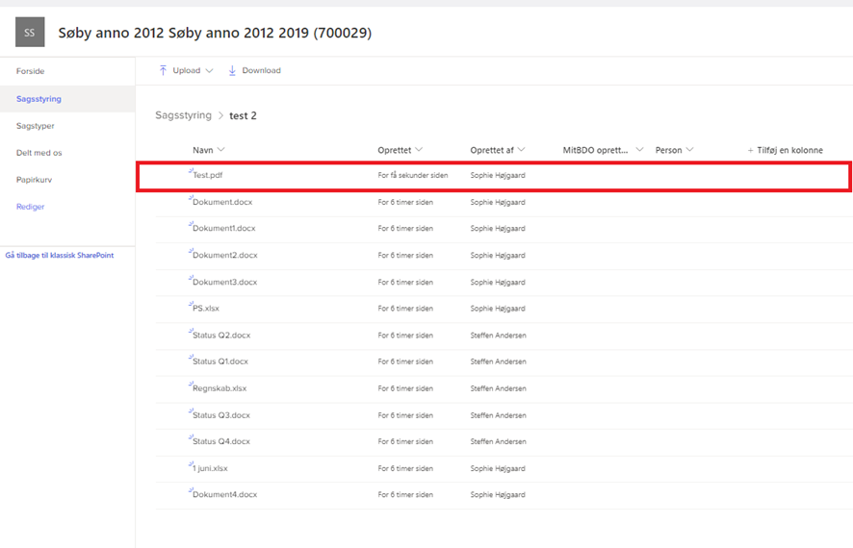The width and height of the screenshot is (853, 548).
Task: Go to Delt med os page
Action: (x=39, y=153)
